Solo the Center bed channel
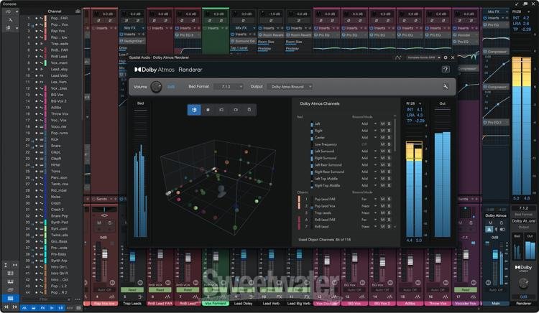Viewport: 539px width, 313px height. click(x=389, y=137)
